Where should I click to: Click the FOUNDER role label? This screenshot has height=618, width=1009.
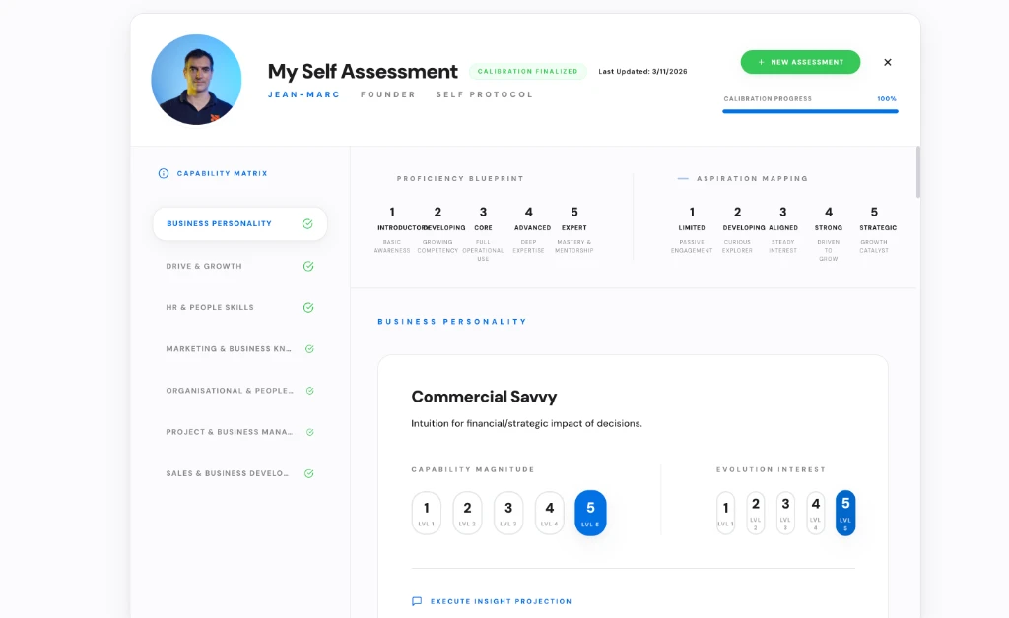coord(388,94)
